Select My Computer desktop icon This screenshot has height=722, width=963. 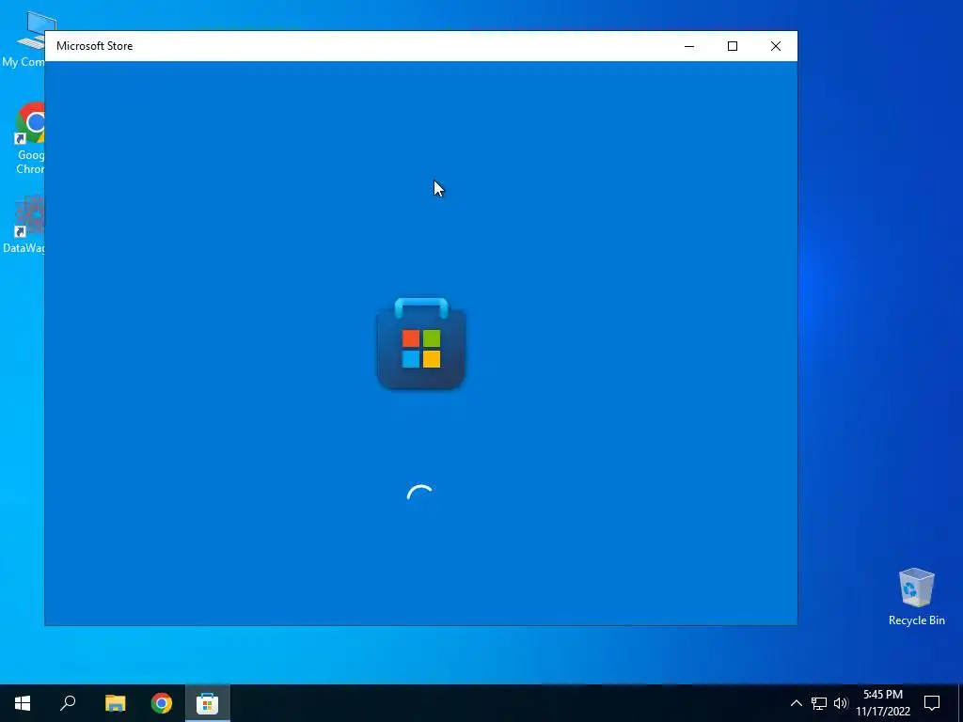[24, 39]
